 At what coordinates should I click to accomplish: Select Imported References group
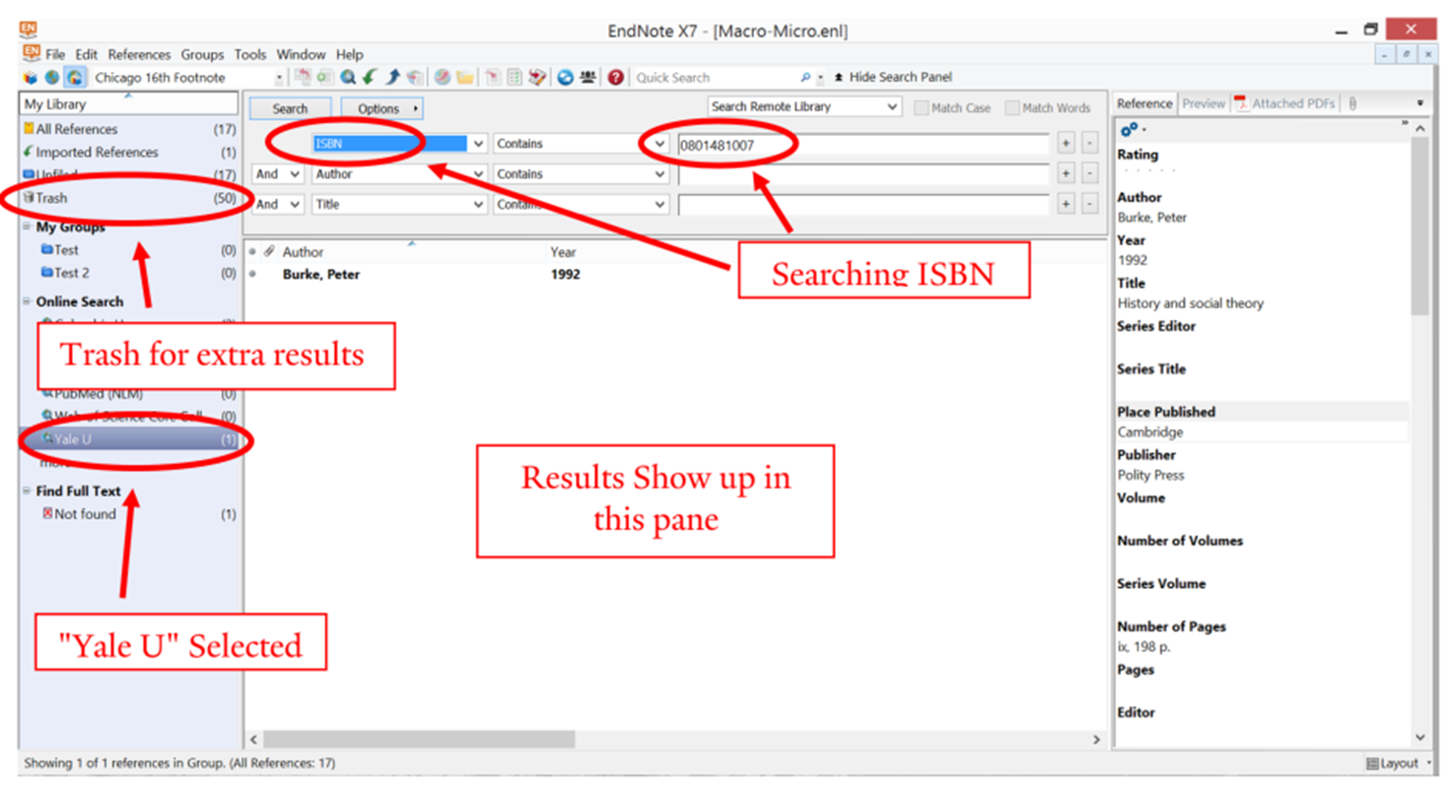[x=129, y=152]
